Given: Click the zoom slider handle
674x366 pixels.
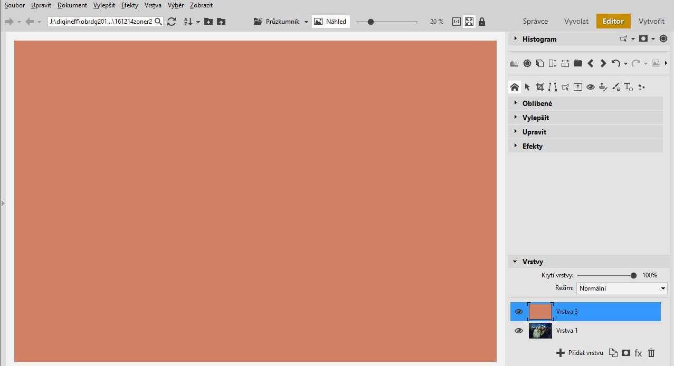Looking at the screenshot, I should coord(371,22).
